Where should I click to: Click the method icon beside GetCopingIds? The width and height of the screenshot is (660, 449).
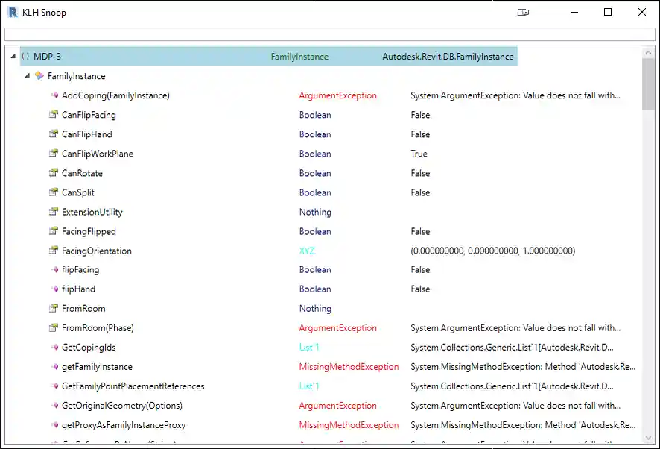[54, 348]
